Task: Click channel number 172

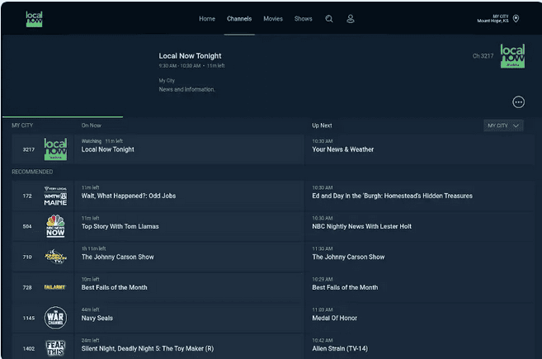Action: 27,196
